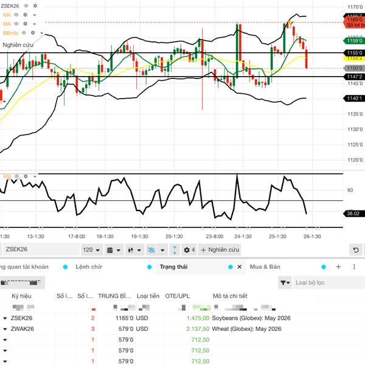This screenshot has width=365, height=365.
Task: Expand the BBnds indicator dropdown arrow
Action: (41, 33)
